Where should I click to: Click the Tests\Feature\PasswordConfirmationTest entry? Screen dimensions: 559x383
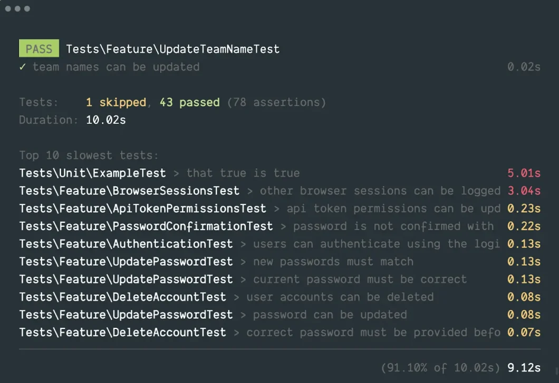[146, 226]
